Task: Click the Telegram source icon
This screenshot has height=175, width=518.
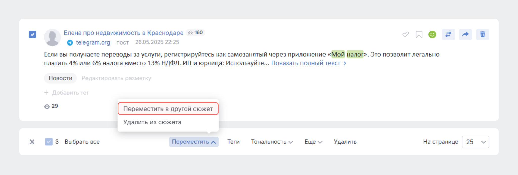Action: click(x=70, y=43)
